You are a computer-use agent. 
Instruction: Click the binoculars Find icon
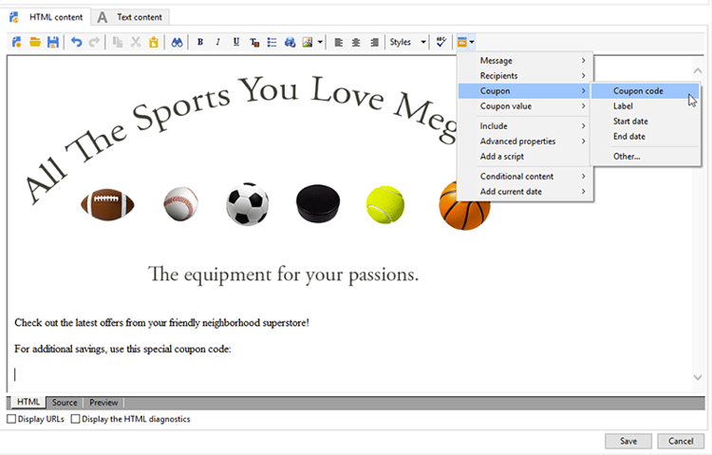pyautogui.click(x=177, y=42)
